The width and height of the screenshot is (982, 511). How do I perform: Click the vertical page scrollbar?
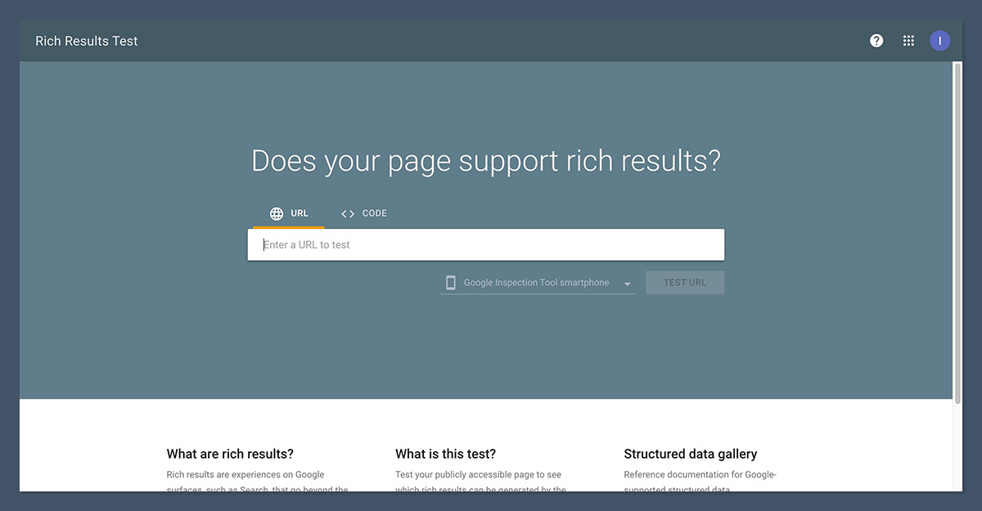[x=957, y=233]
